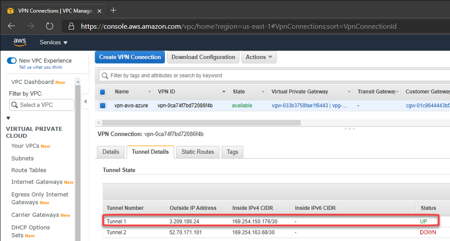Click the Outside IP Address column header
The height and width of the screenshot is (241, 450).
tap(193, 208)
